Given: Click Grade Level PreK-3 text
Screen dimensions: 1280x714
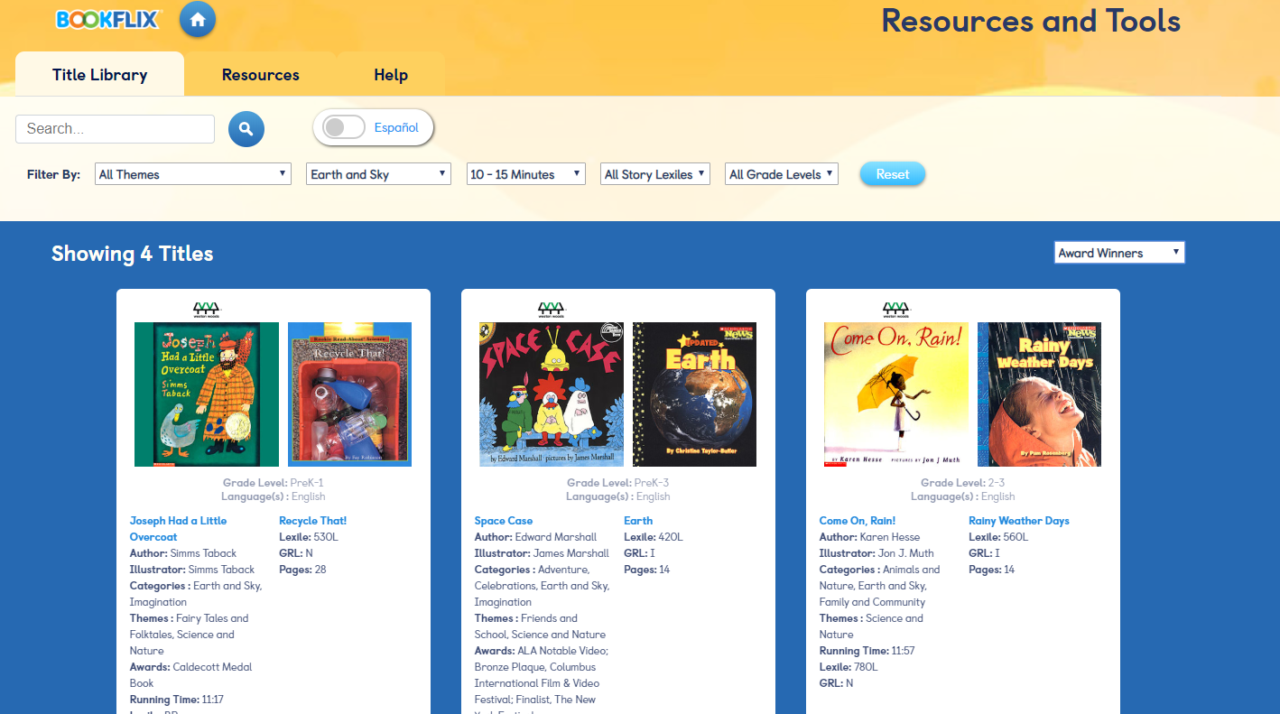Looking at the screenshot, I should click(x=618, y=483).
